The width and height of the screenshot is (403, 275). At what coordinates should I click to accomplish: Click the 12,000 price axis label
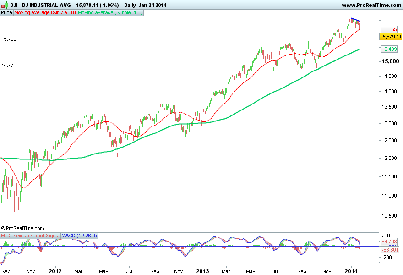pyautogui.click(x=389, y=158)
